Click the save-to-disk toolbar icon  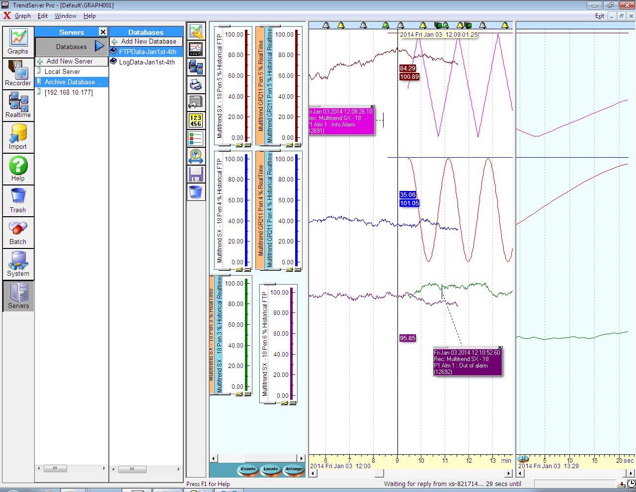click(x=196, y=174)
